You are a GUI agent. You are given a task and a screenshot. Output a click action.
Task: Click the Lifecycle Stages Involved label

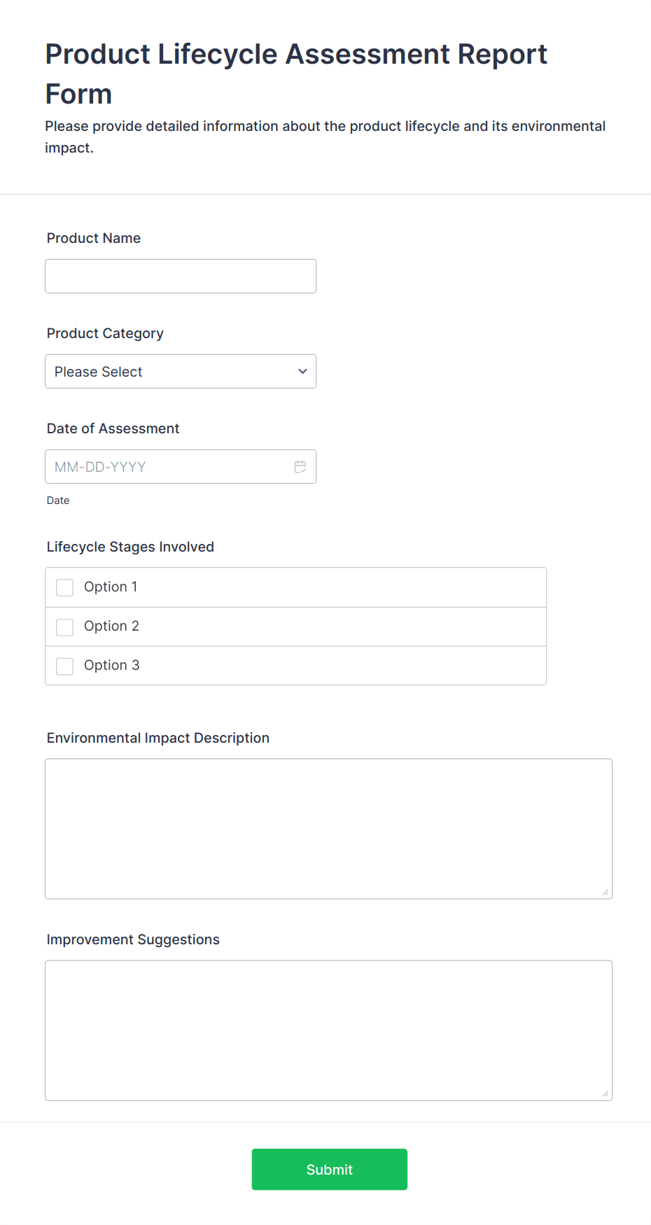point(130,547)
